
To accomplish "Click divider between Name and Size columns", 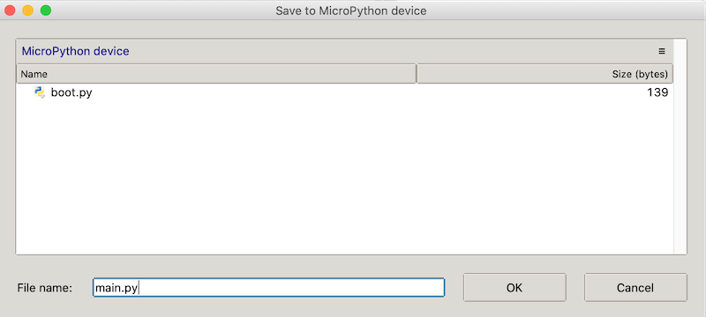I will click(x=417, y=74).
